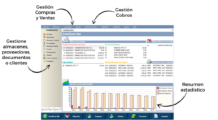This screenshot has height=120, width=218.
Task: Click the Stock o Bajo Mínimo heading
Action: (112, 45)
